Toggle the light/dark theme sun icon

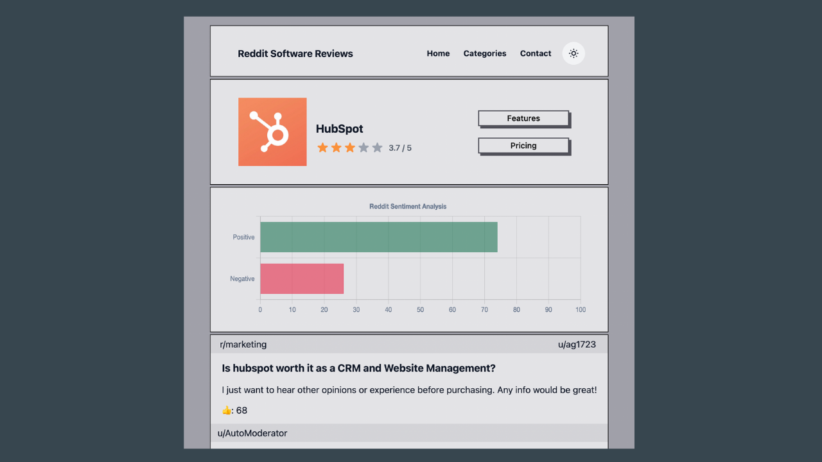[x=573, y=53]
